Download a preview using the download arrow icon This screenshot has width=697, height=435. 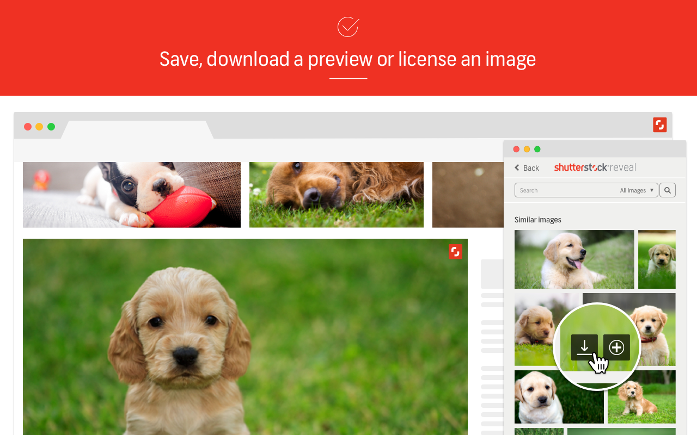point(584,347)
